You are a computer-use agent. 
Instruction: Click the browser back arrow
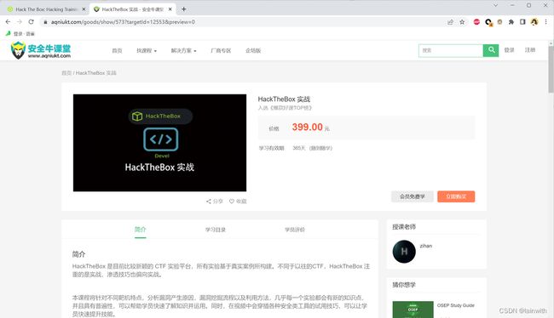click(x=8, y=22)
